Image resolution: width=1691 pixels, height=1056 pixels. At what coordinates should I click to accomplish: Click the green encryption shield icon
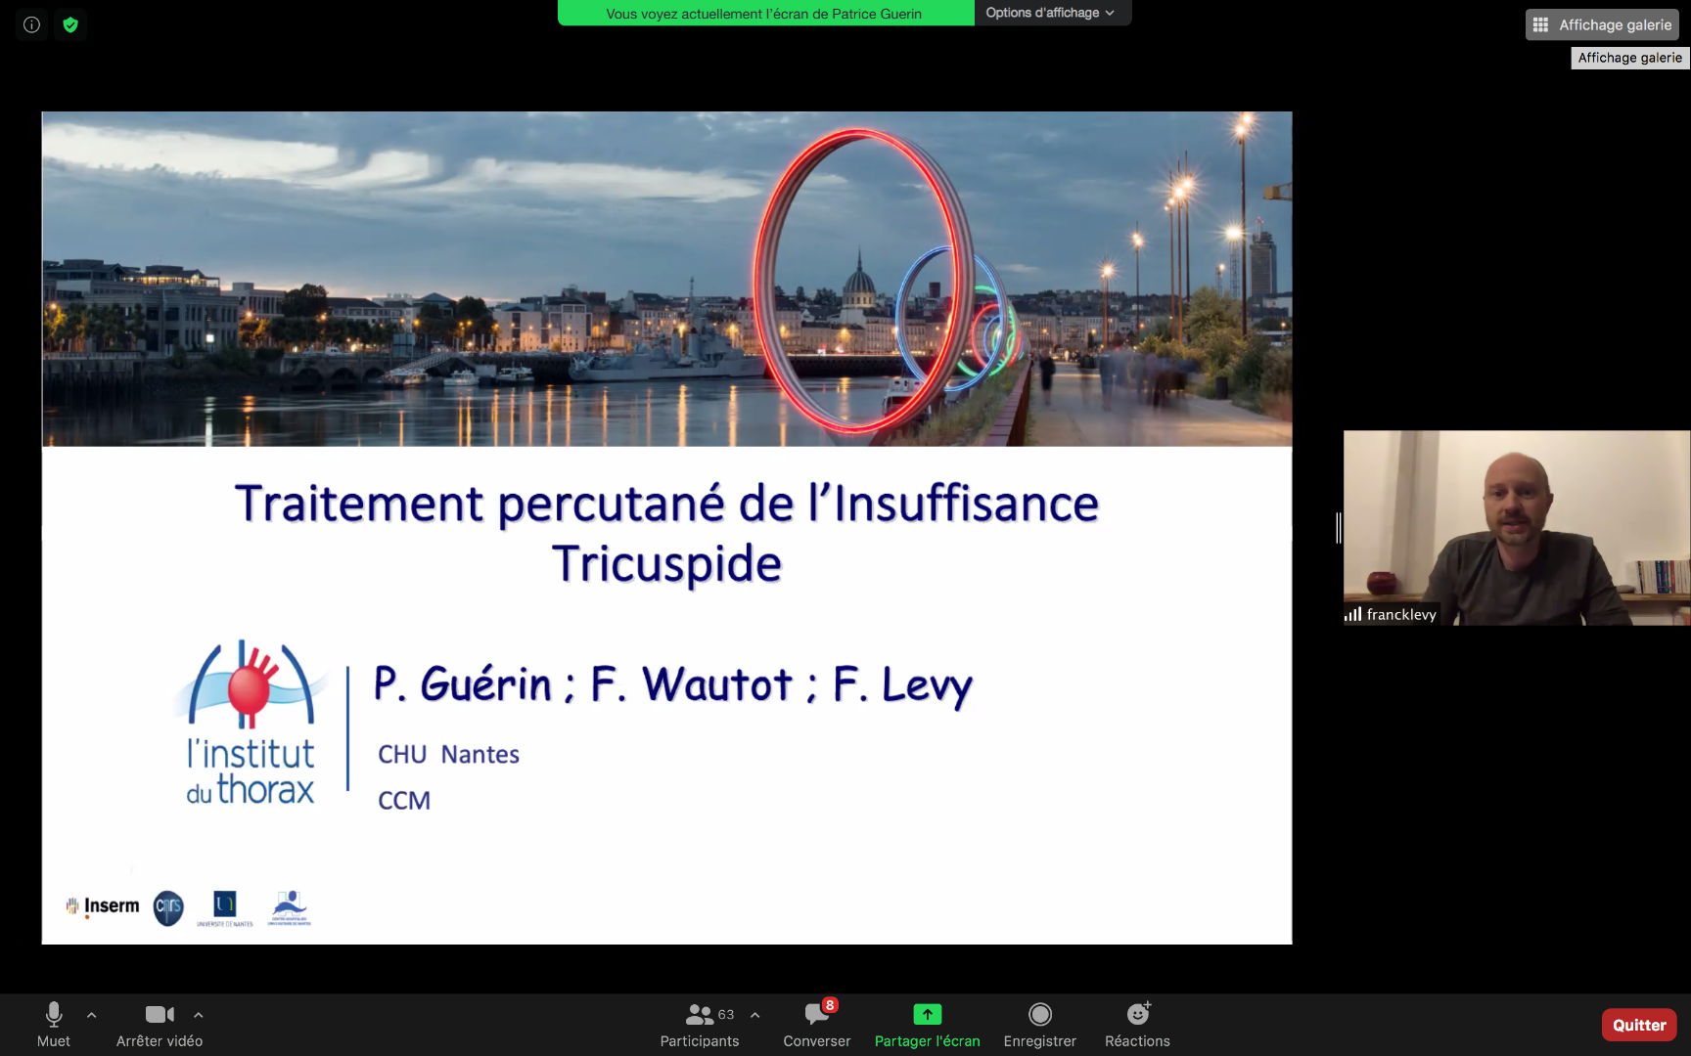[70, 24]
